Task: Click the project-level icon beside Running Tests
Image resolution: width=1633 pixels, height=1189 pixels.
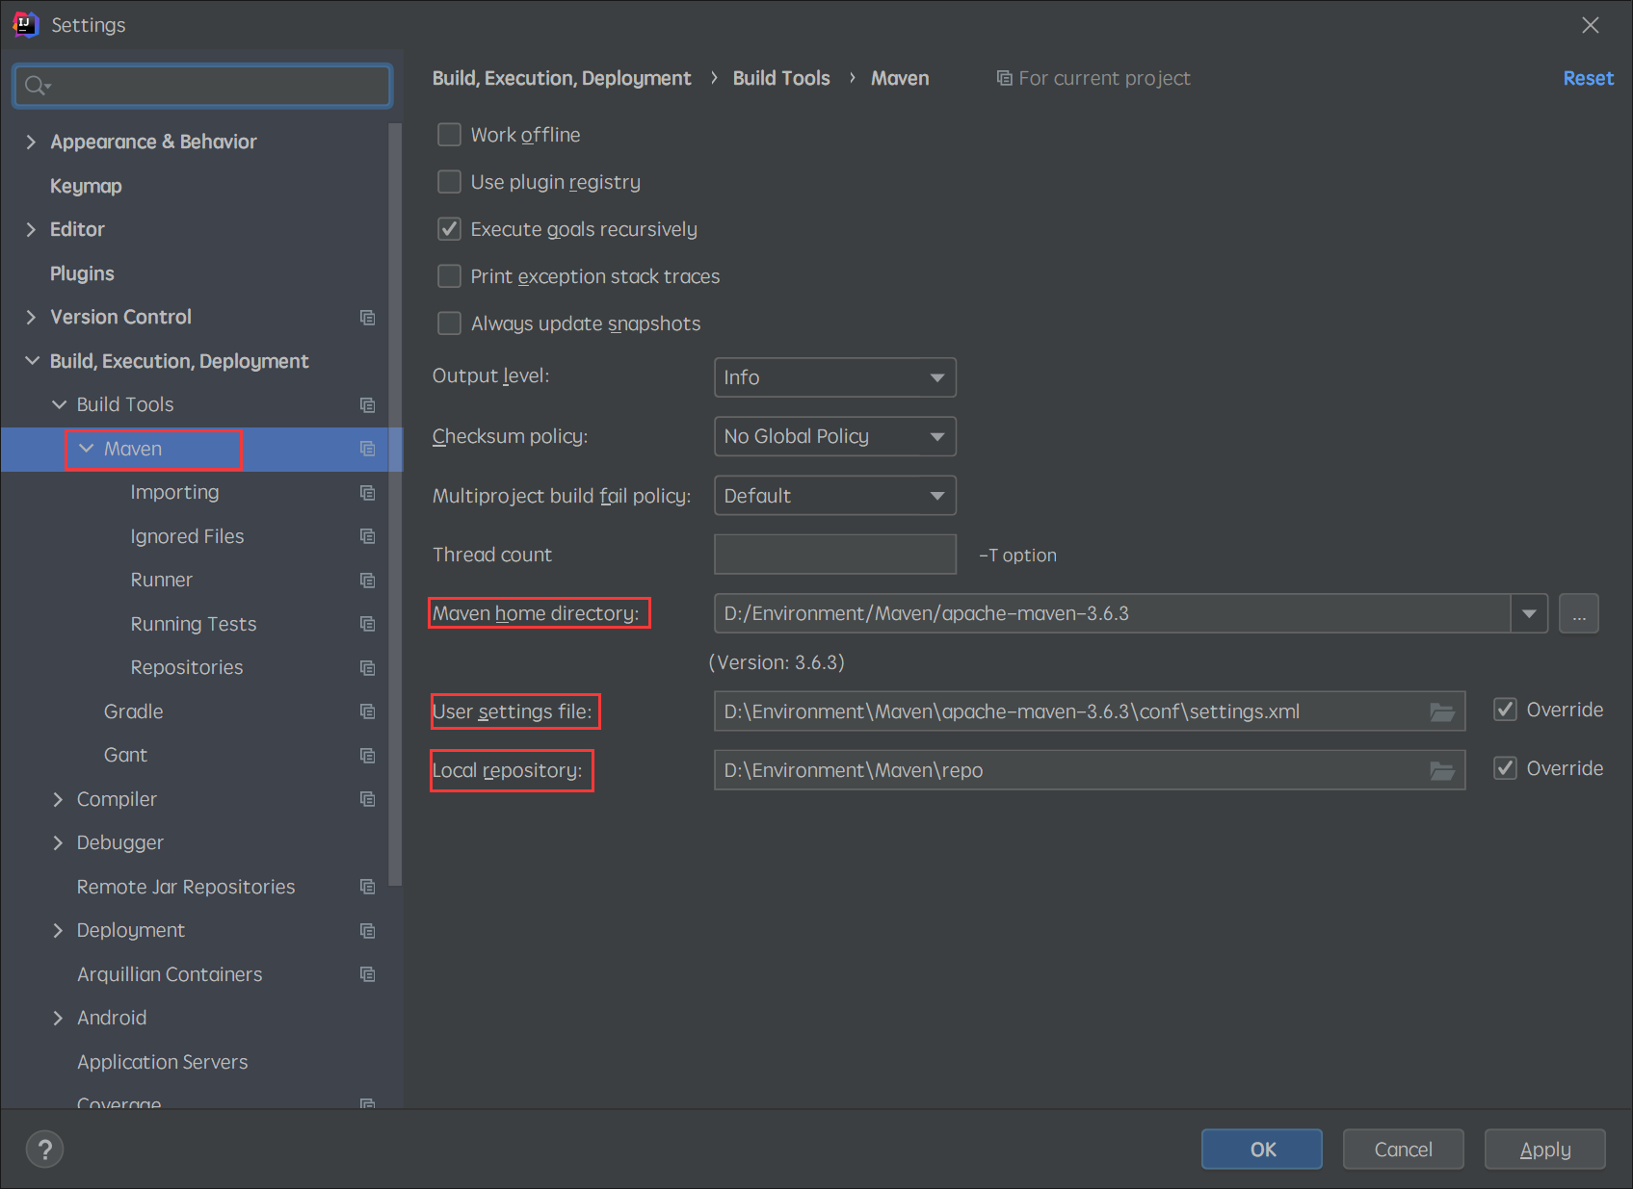Action: tap(367, 624)
